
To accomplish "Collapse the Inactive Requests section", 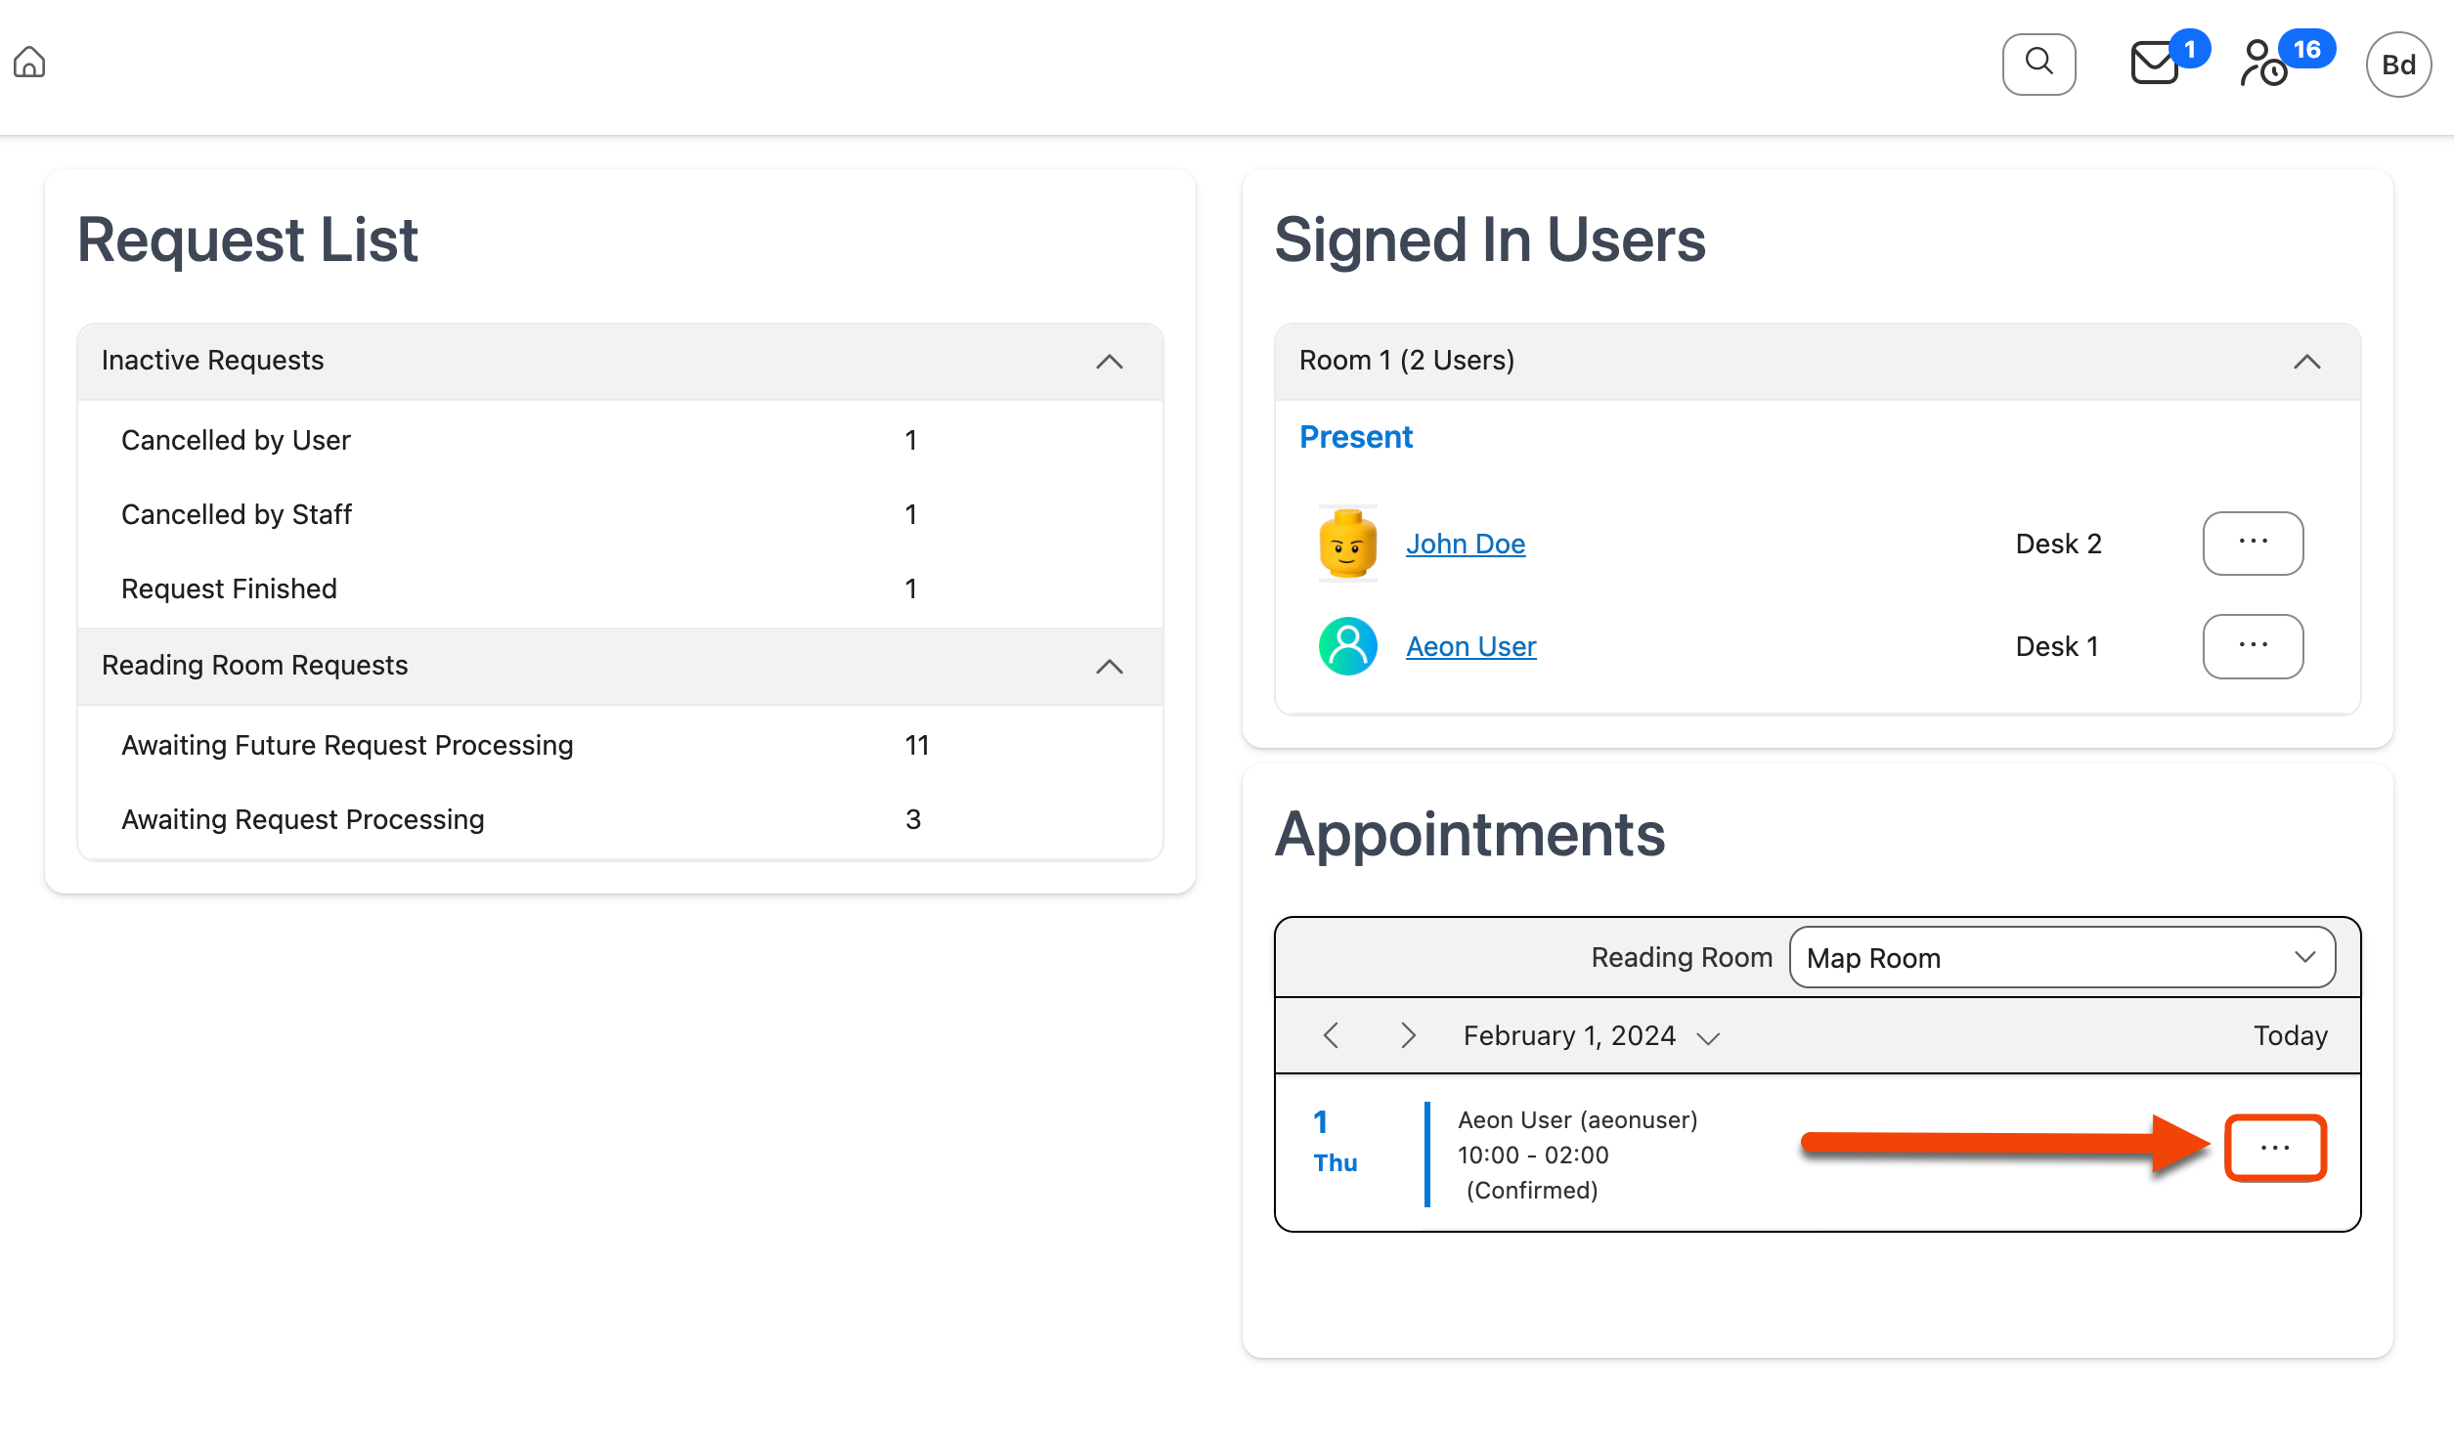I will pos(1109,362).
